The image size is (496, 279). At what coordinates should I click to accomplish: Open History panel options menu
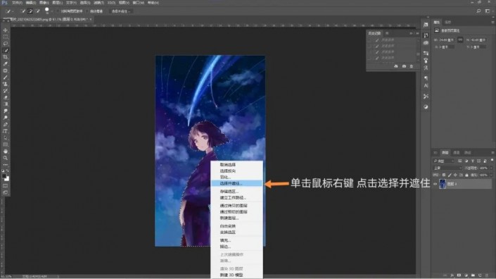[417, 33]
